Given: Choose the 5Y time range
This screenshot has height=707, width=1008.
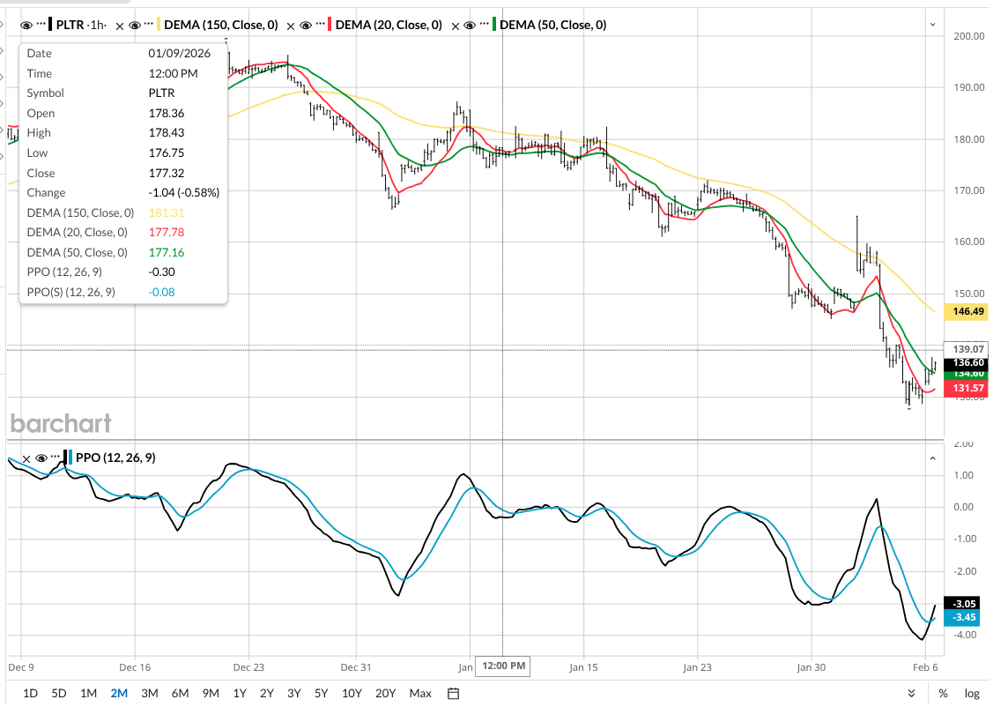Looking at the screenshot, I should 322,693.
